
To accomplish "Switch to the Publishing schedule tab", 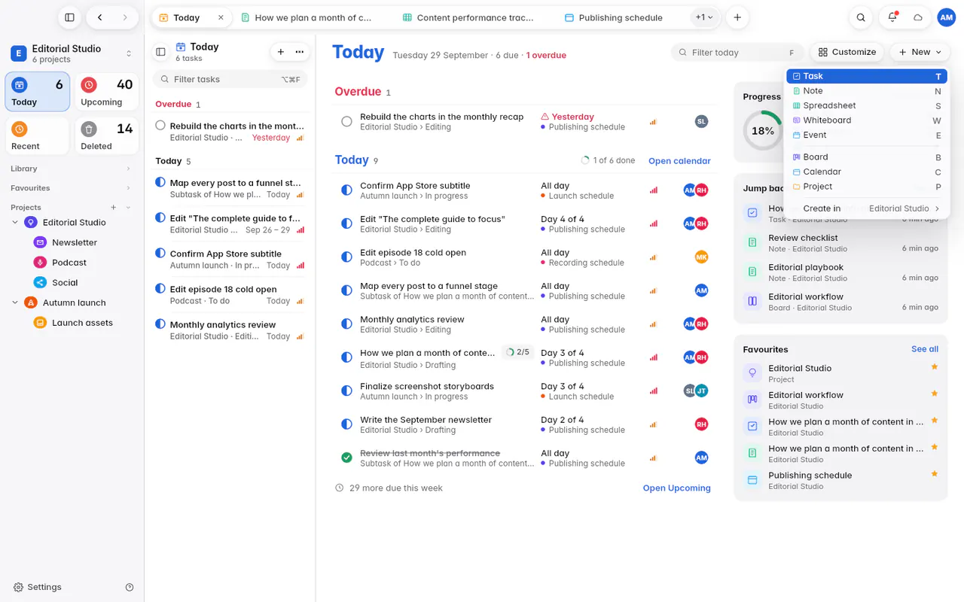I will [x=614, y=17].
